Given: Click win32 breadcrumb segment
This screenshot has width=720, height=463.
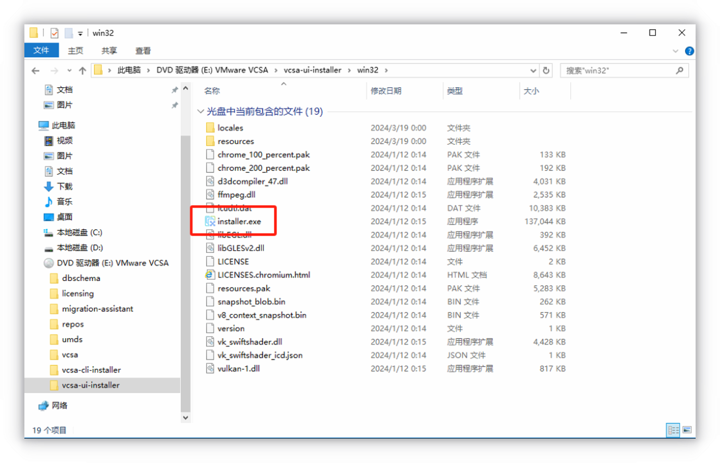Looking at the screenshot, I should click(368, 70).
